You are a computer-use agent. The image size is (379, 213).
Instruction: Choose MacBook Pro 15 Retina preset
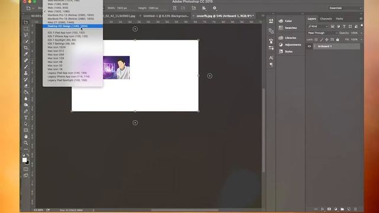(x=71, y=18)
